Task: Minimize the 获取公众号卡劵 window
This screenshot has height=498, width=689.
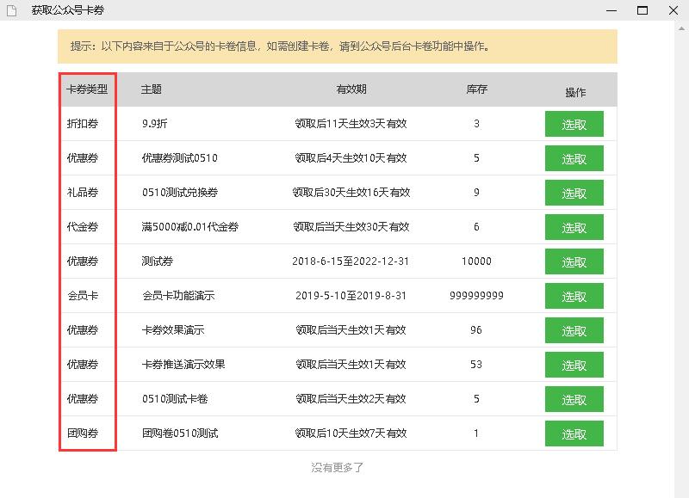Action: tap(611, 10)
